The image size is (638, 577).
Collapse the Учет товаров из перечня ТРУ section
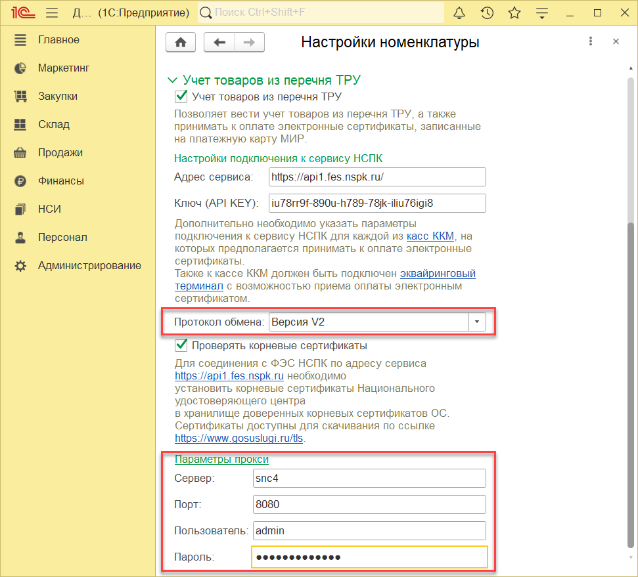(x=173, y=80)
